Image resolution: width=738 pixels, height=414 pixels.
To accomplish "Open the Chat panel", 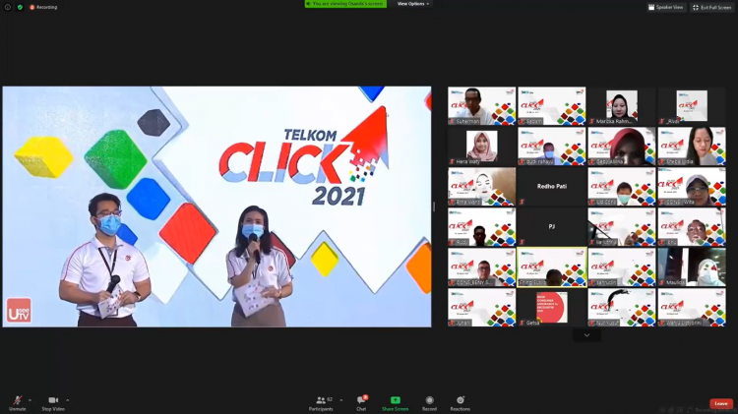I will (361, 403).
